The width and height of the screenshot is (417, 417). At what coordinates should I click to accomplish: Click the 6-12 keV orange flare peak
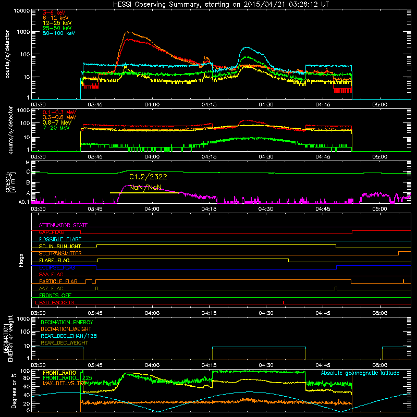tap(129, 32)
